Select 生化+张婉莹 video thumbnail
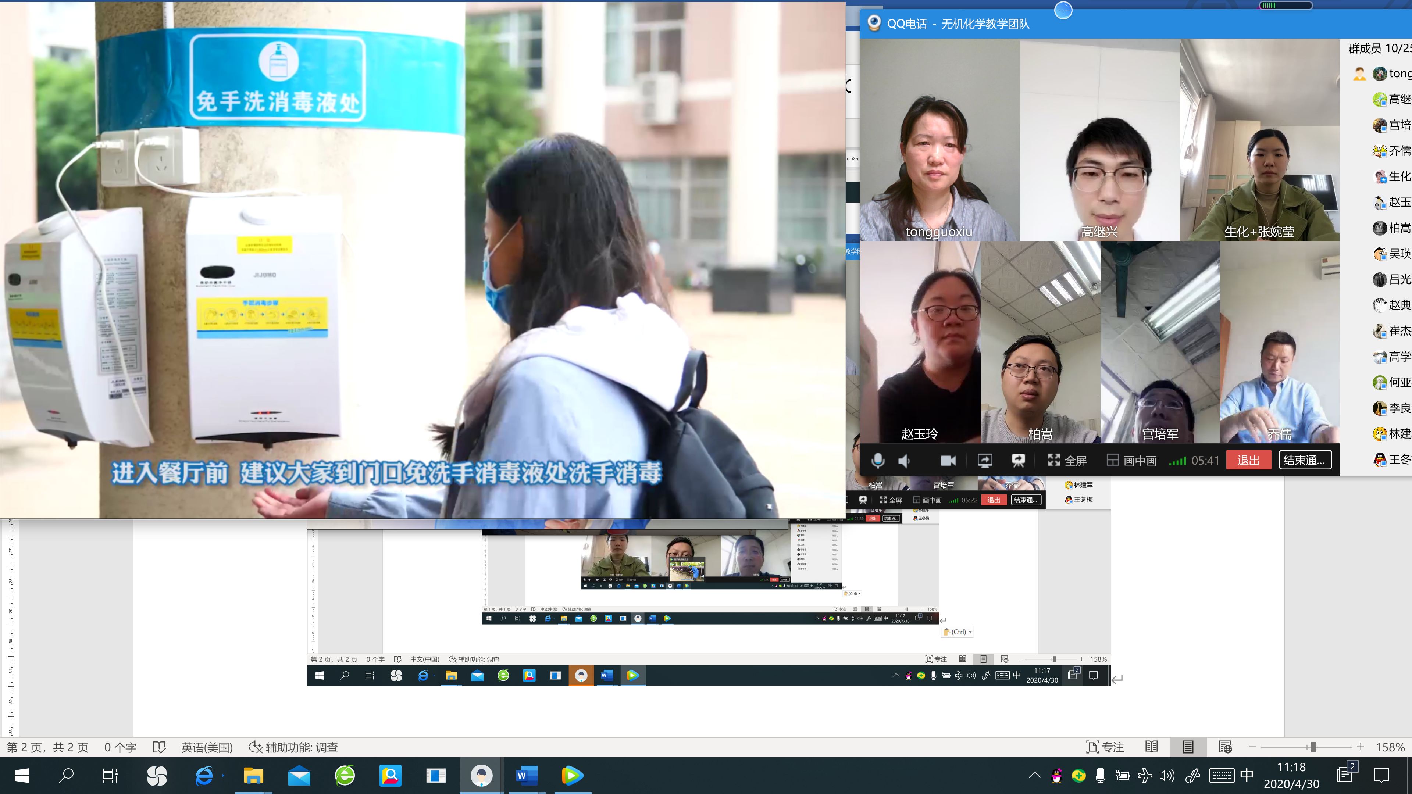The height and width of the screenshot is (794, 1412). tap(1259, 140)
